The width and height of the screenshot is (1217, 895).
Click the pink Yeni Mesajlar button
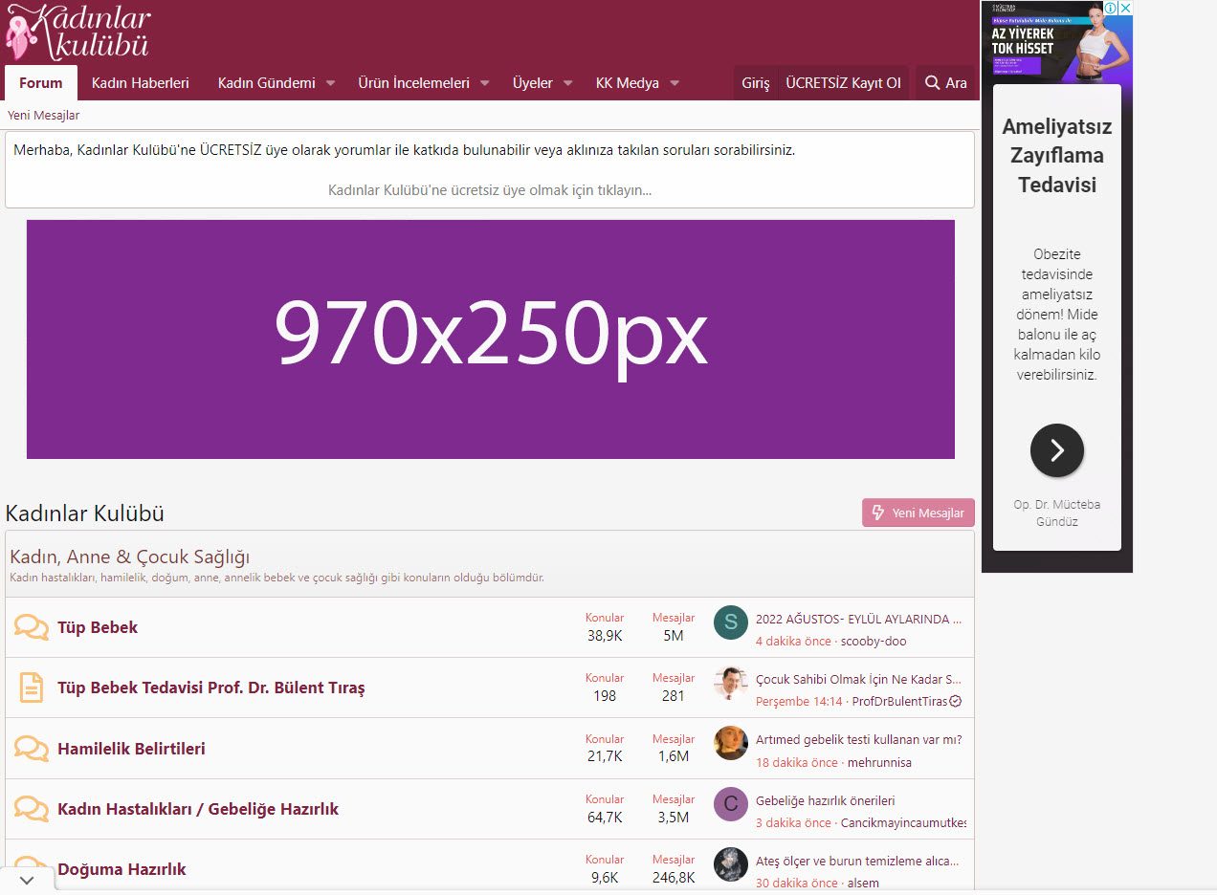click(x=918, y=513)
